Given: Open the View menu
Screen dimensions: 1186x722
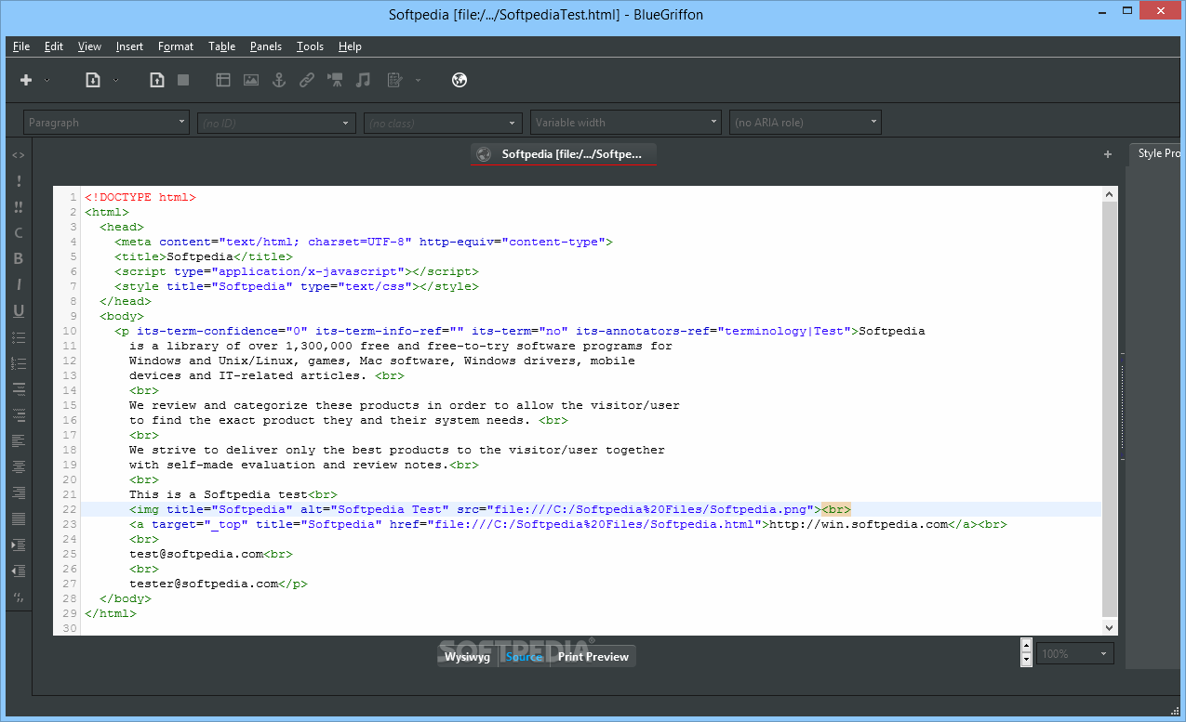Looking at the screenshot, I should [89, 46].
